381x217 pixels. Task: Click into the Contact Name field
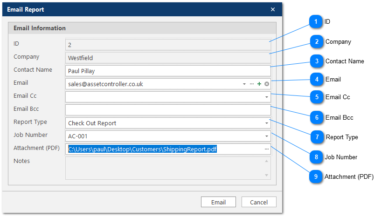(168, 71)
